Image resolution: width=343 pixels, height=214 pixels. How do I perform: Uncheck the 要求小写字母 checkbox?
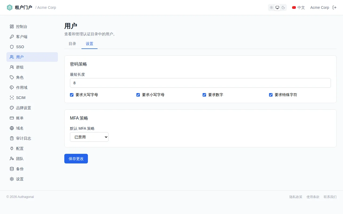coord(138,95)
